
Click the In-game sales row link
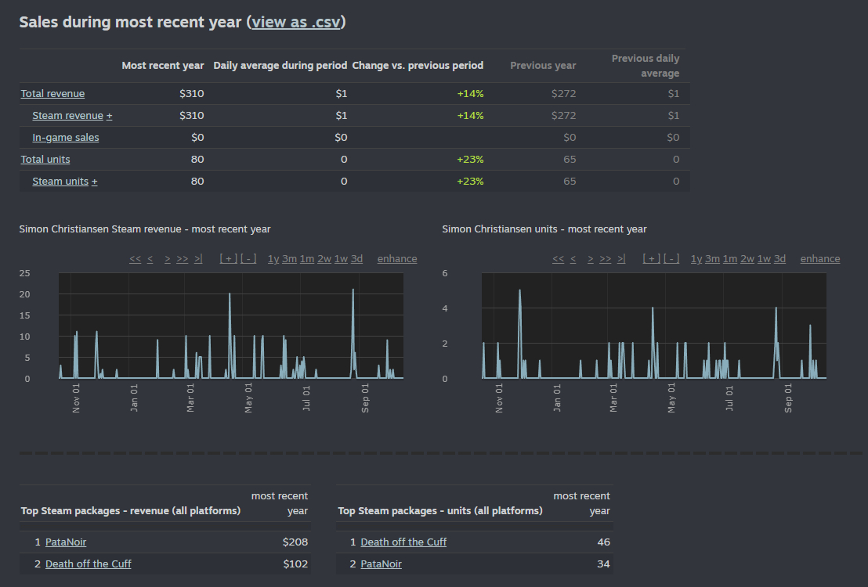point(66,138)
